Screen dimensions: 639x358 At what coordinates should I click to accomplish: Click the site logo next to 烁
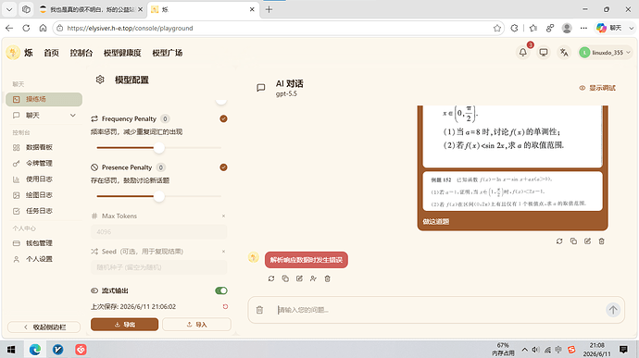[13, 53]
